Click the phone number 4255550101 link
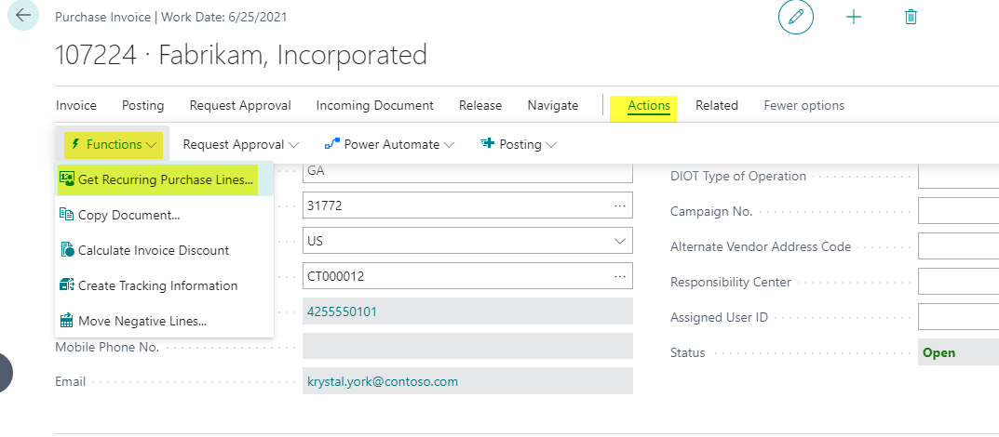The width and height of the screenshot is (999, 437). (x=342, y=311)
